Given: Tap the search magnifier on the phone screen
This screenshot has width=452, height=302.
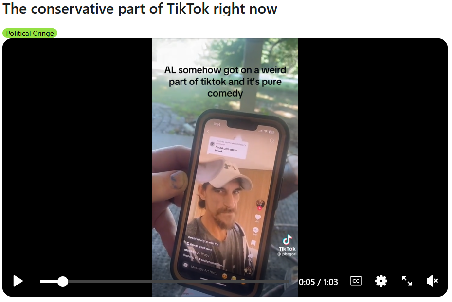Looking at the screenshot, I should pyautogui.click(x=272, y=141).
